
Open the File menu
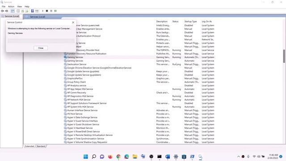tap(4, 6)
